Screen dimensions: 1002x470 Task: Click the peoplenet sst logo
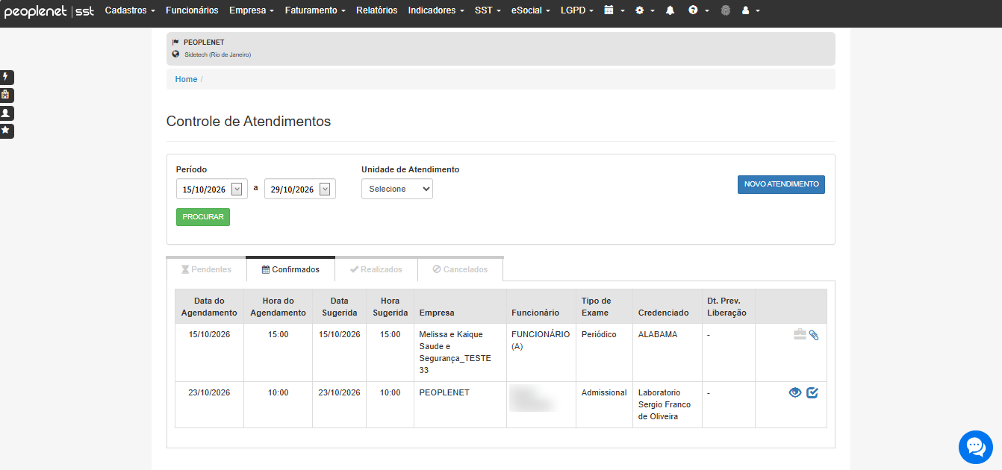pyautogui.click(x=49, y=11)
